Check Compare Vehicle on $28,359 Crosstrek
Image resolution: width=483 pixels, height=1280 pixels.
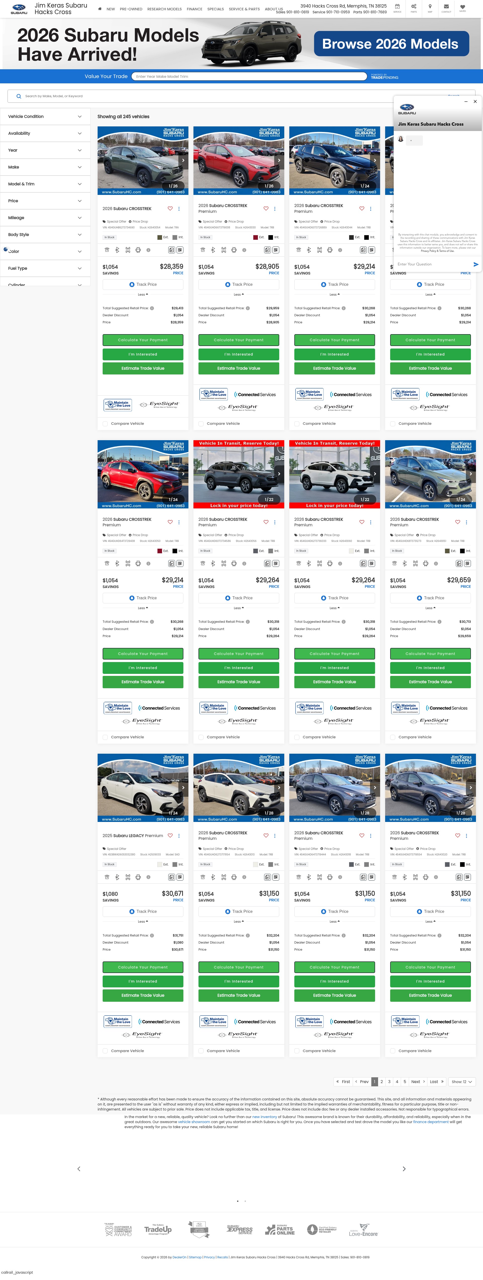click(x=105, y=424)
